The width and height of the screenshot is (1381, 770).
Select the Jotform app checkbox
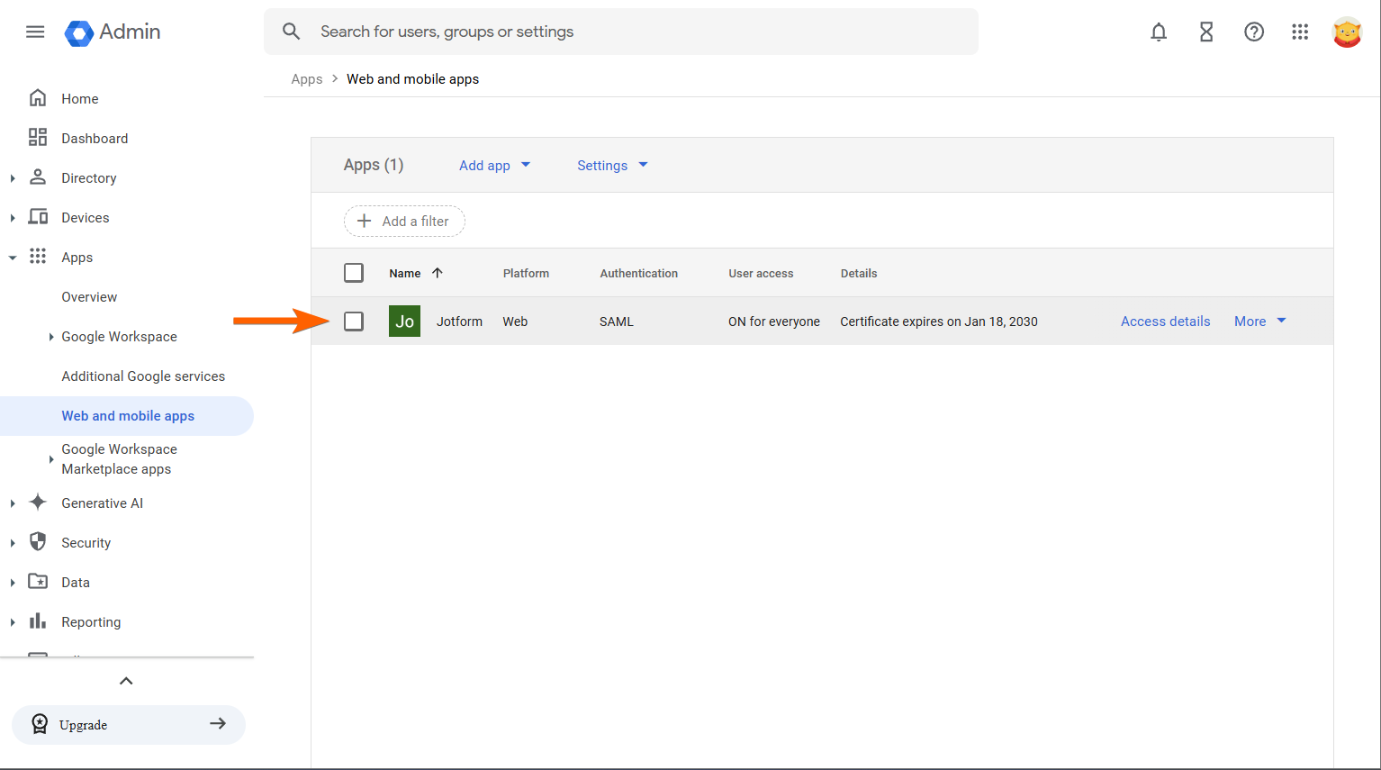354,322
